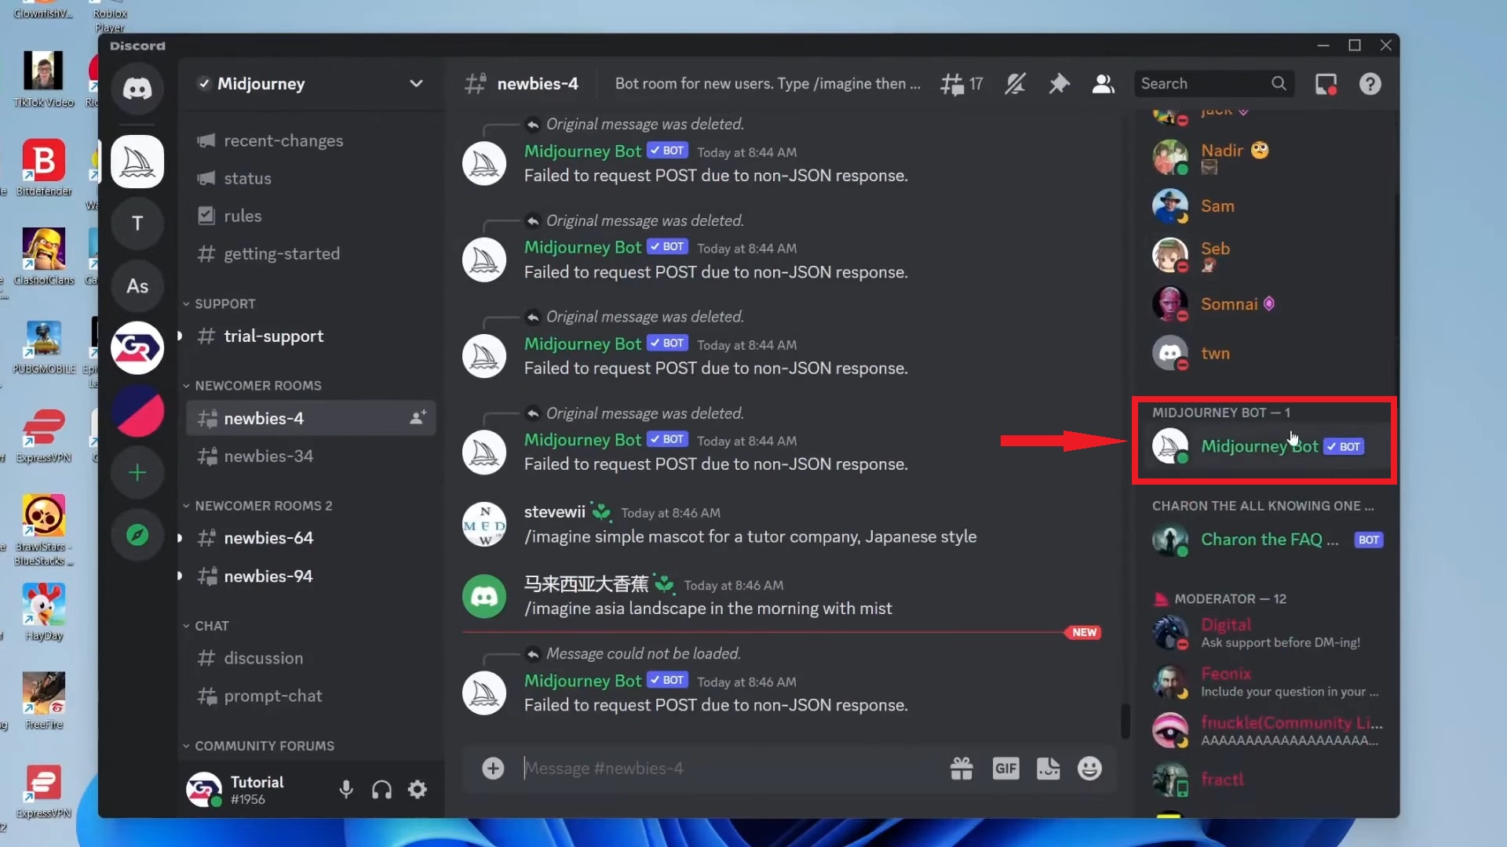This screenshot has width=1507, height=847.
Task: Open the GIF picker
Action: pos(1006,769)
